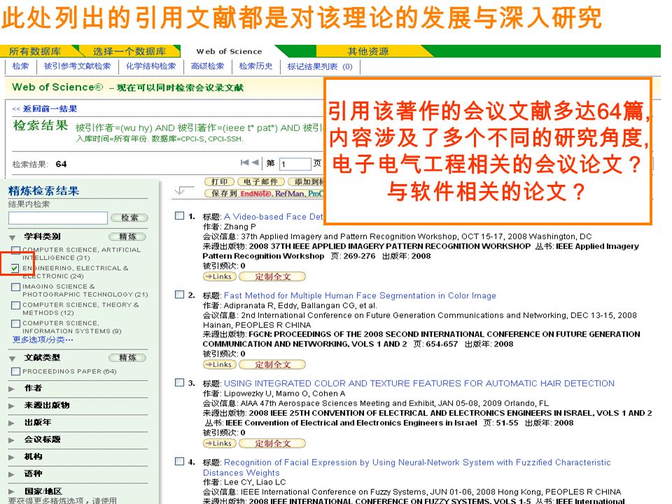Check Imaging Science & Photographic Technology category
This screenshot has width=672, height=504.
point(16,287)
